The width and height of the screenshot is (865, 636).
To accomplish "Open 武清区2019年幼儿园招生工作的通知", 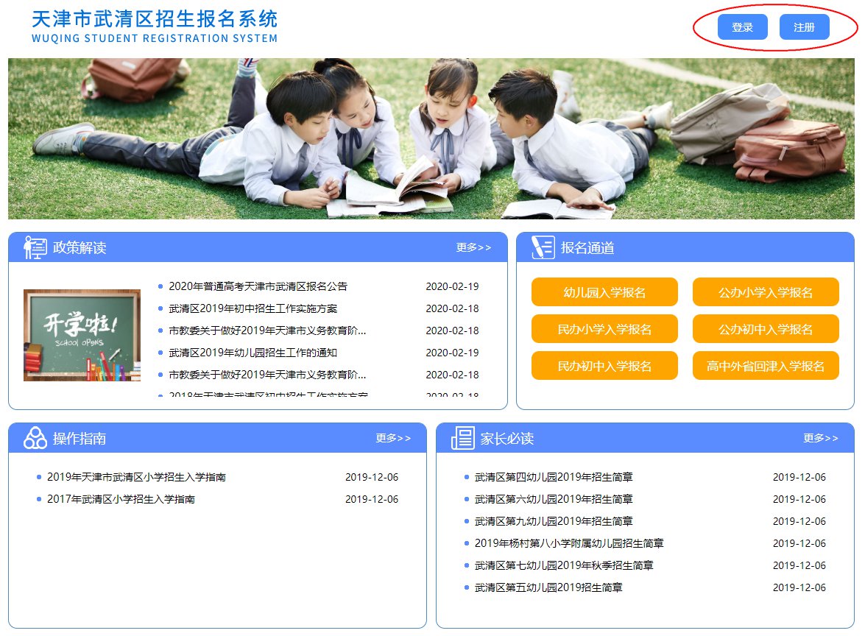I will click(253, 353).
